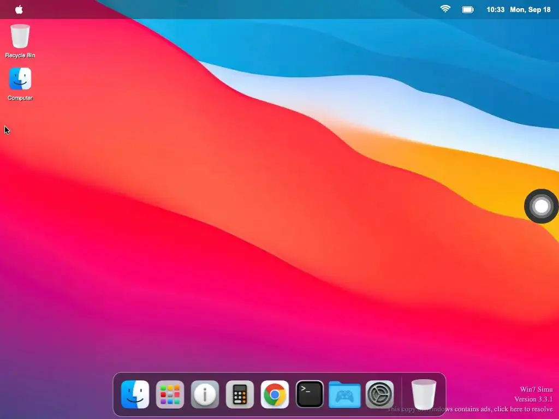Viewport: 559px width, 419px height.
Task: Open Launchpad from the dock
Action: [x=170, y=394]
